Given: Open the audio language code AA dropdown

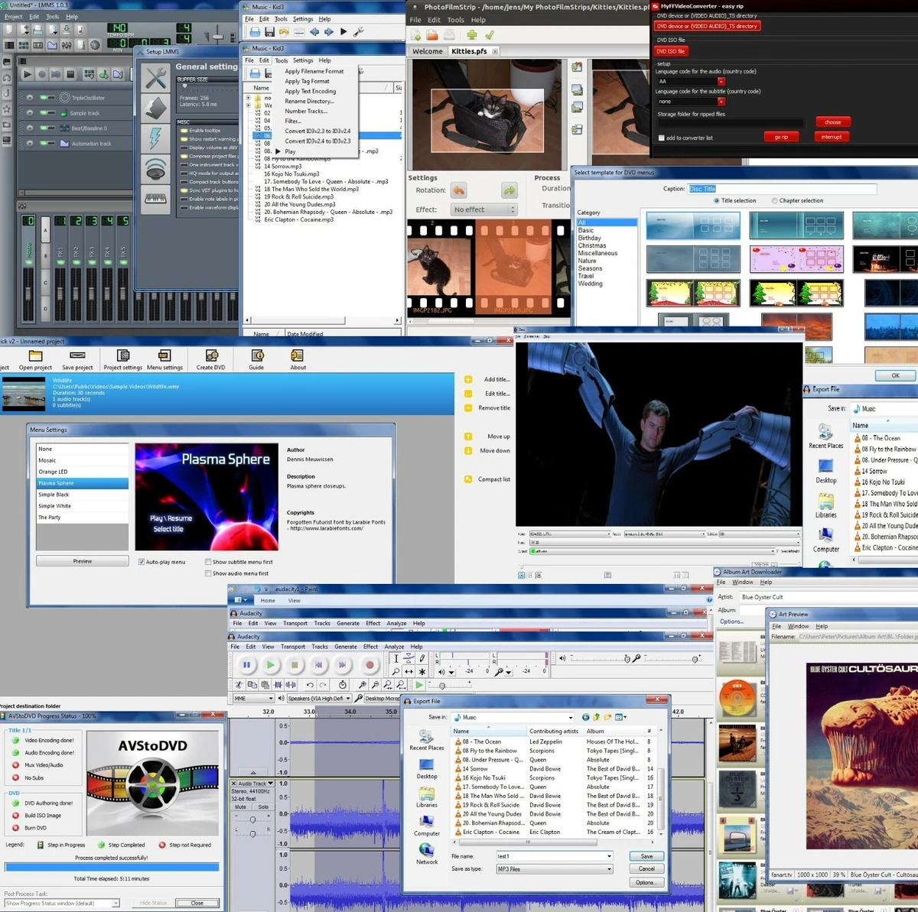Looking at the screenshot, I should [x=721, y=81].
